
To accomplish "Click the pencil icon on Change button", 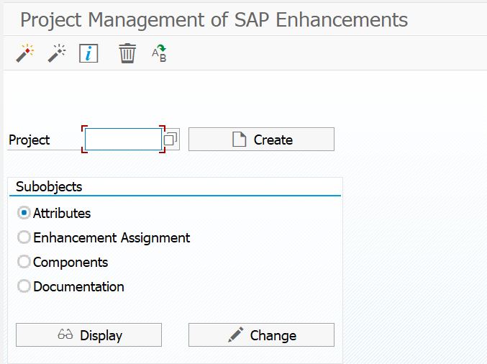I will (235, 335).
